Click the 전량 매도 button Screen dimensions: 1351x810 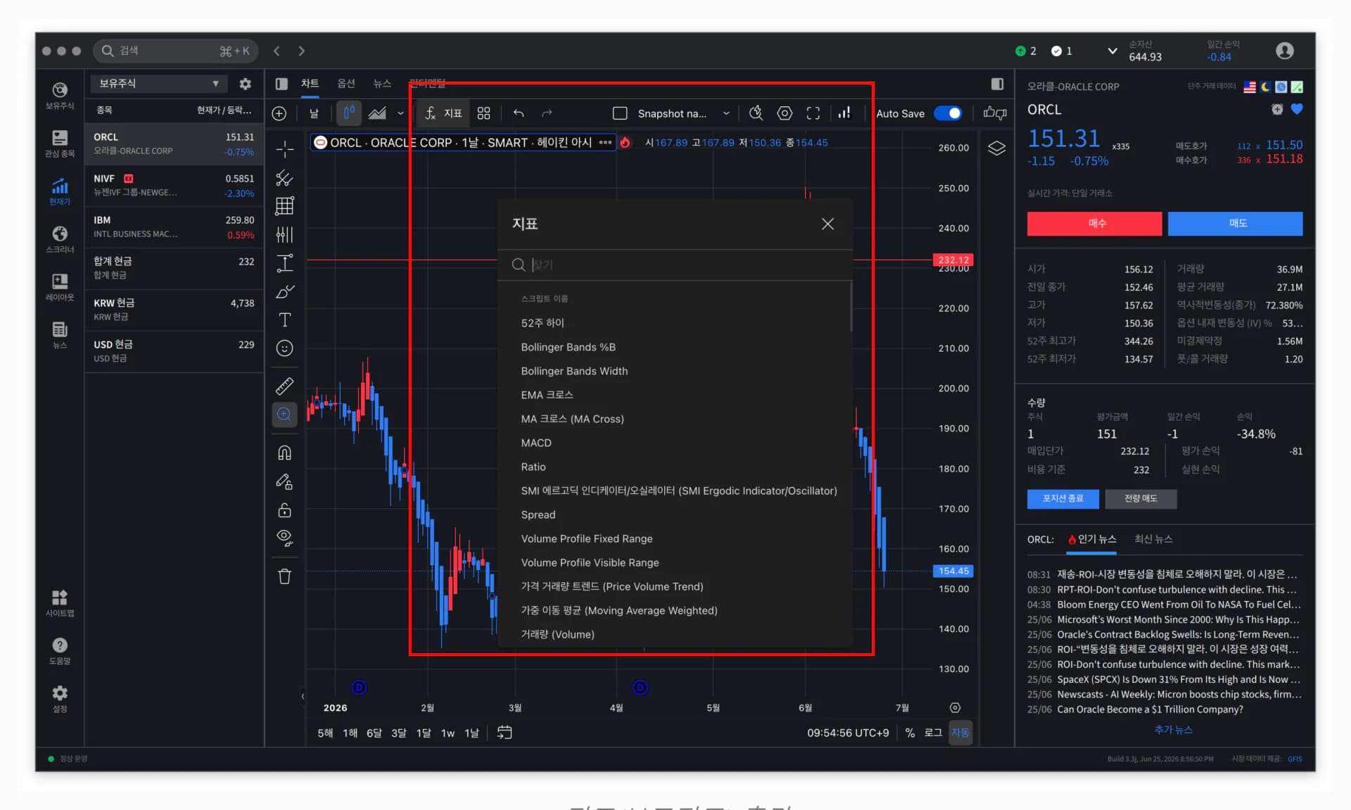(x=1141, y=498)
